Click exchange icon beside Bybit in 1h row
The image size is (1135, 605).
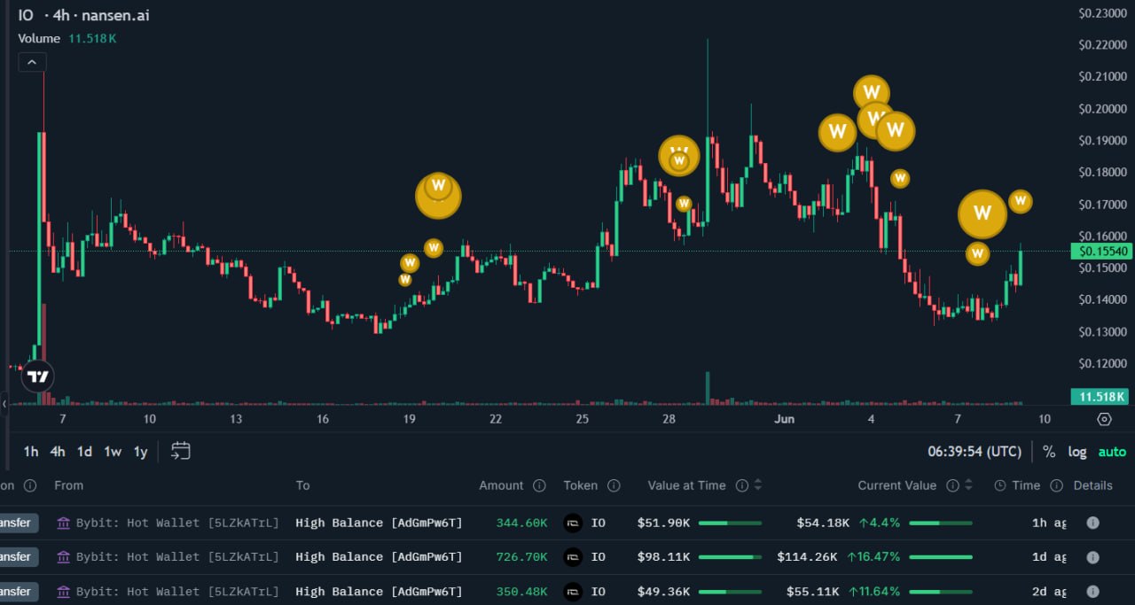[63, 523]
